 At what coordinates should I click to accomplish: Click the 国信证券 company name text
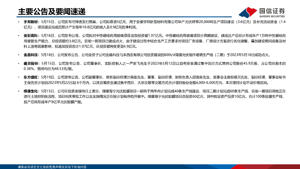272,11
